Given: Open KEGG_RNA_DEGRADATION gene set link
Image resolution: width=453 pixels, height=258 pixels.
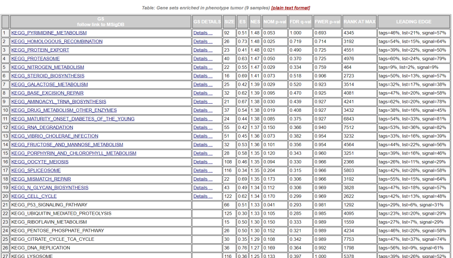Looking at the screenshot, I should (x=42, y=127).
